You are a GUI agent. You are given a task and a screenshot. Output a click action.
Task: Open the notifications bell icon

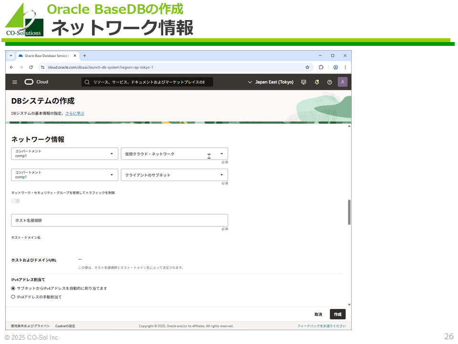pyautogui.click(x=317, y=82)
